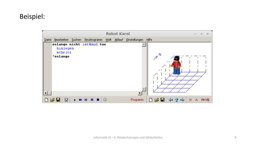Image resolution: width=256 pixels, height=144 pixels.
Task: Run program fast with double-arrow icon
Action: (80, 100)
